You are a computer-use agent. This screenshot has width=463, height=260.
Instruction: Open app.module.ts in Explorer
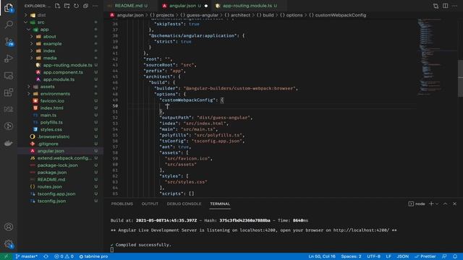tap(59, 79)
